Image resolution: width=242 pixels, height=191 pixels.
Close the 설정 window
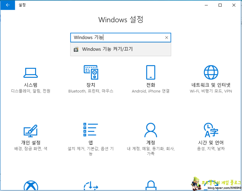[x=234, y=5]
